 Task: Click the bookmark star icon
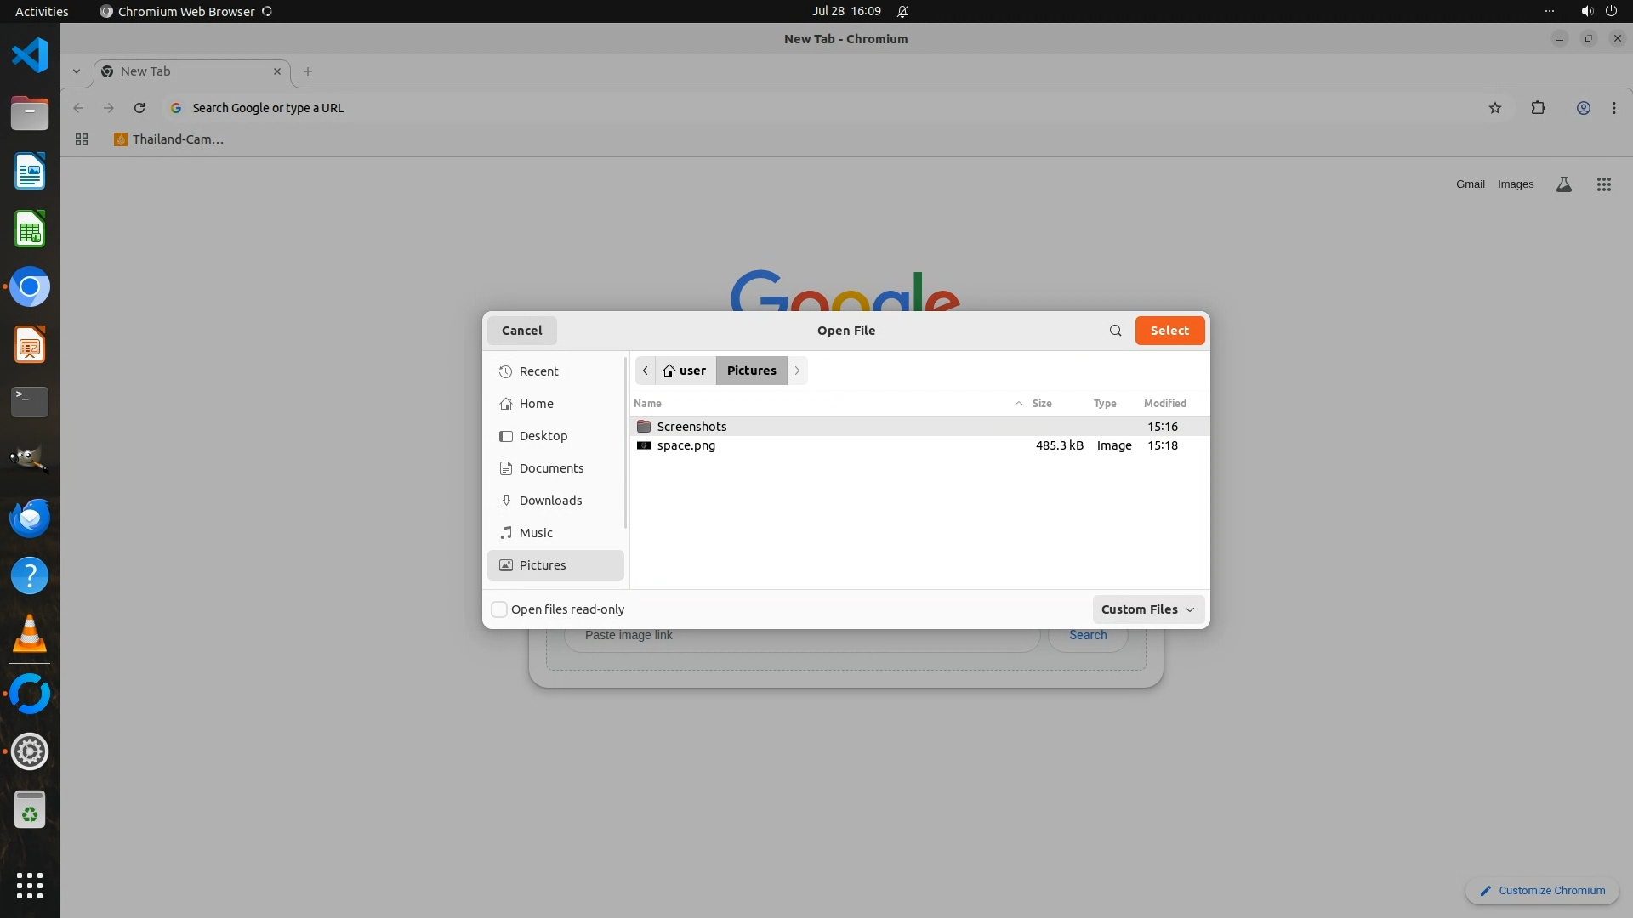pyautogui.click(x=1495, y=108)
